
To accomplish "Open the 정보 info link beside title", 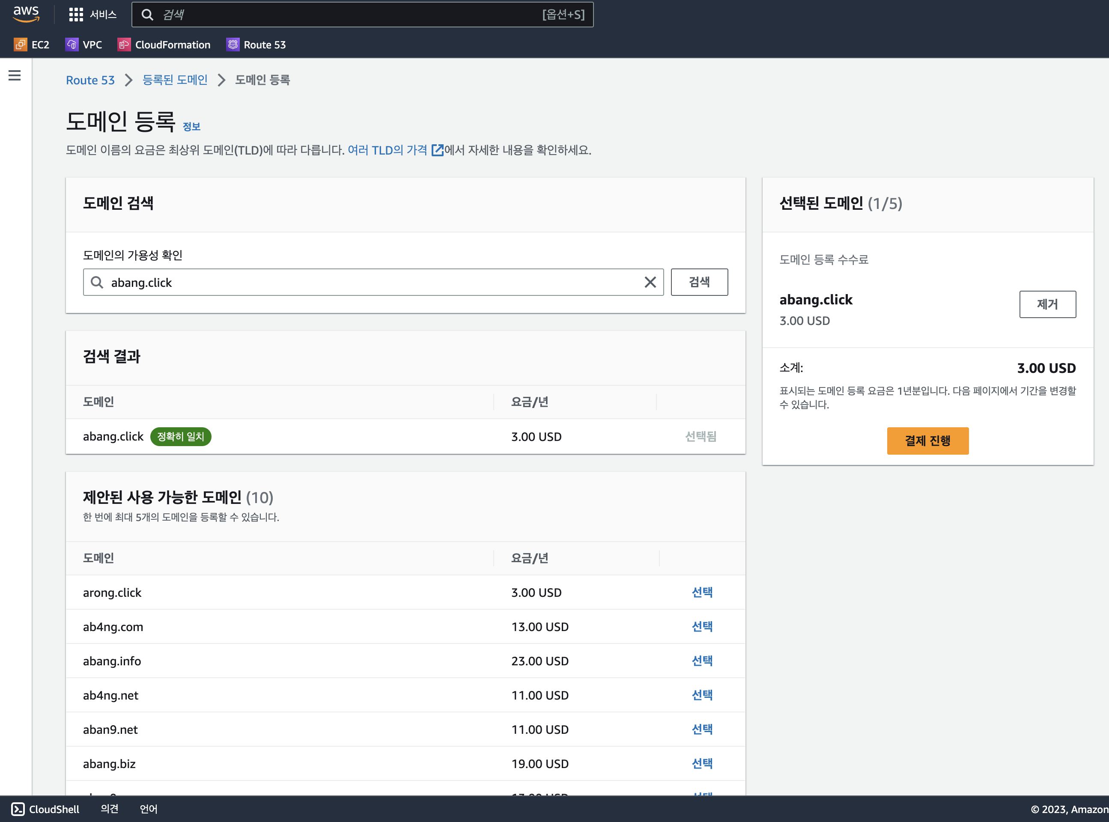I will (191, 127).
